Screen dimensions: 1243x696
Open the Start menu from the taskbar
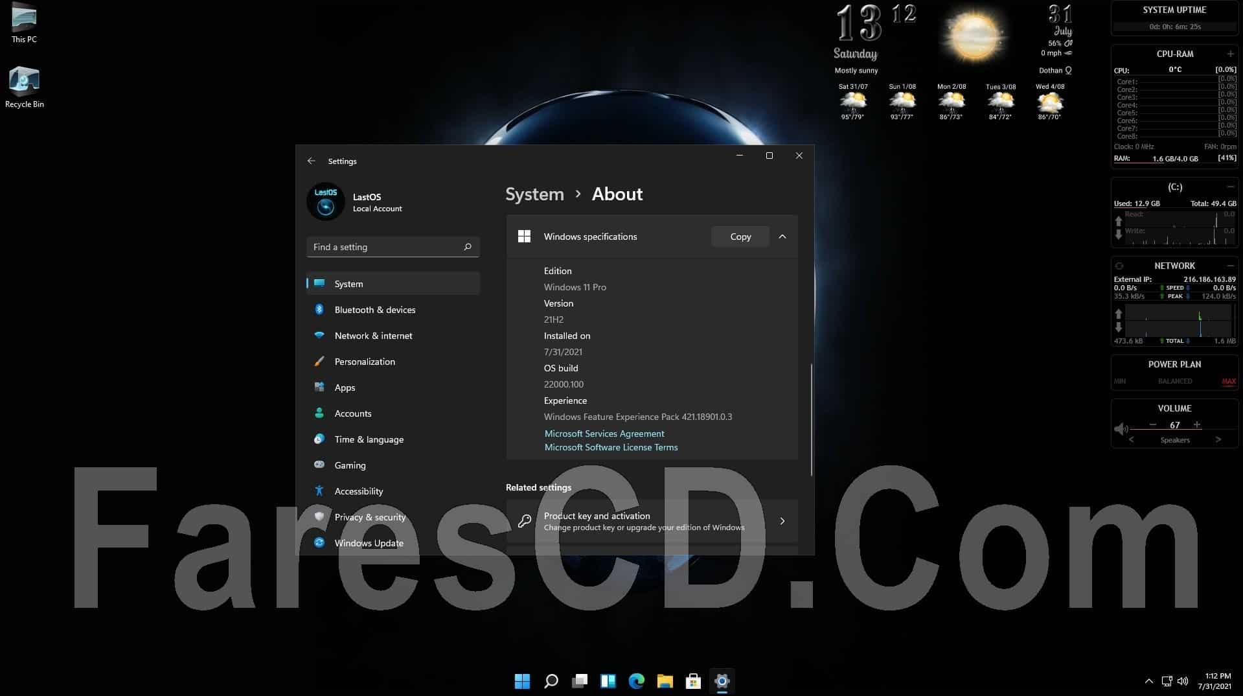[x=522, y=681]
